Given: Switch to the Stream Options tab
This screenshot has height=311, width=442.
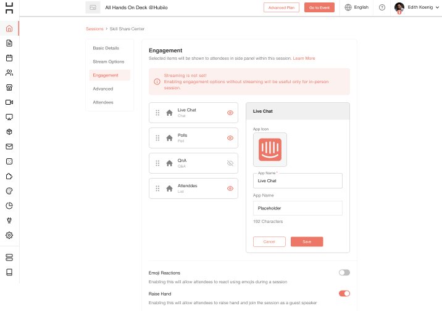Looking at the screenshot, I should click(x=109, y=62).
